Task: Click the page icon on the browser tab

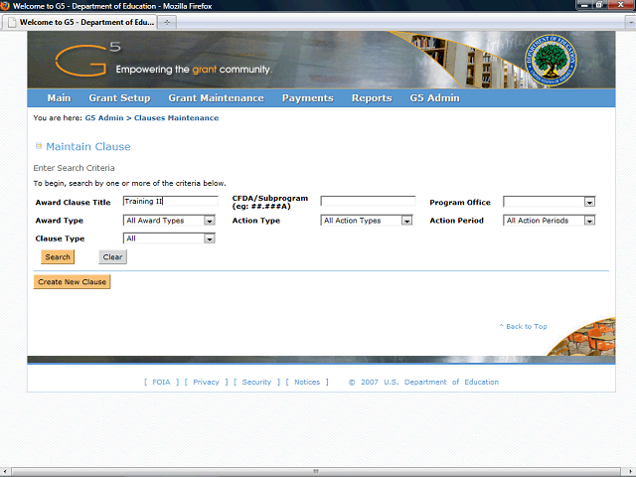Action: coord(12,22)
